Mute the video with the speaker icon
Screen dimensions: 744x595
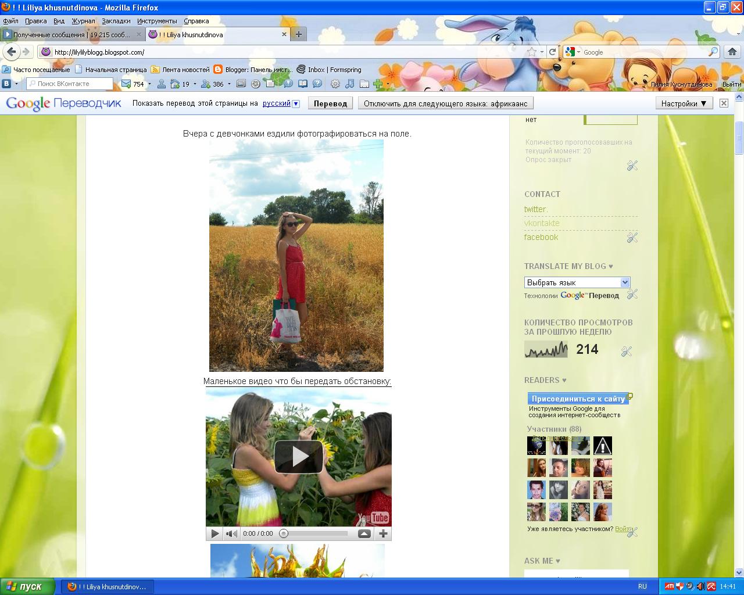tap(231, 533)
